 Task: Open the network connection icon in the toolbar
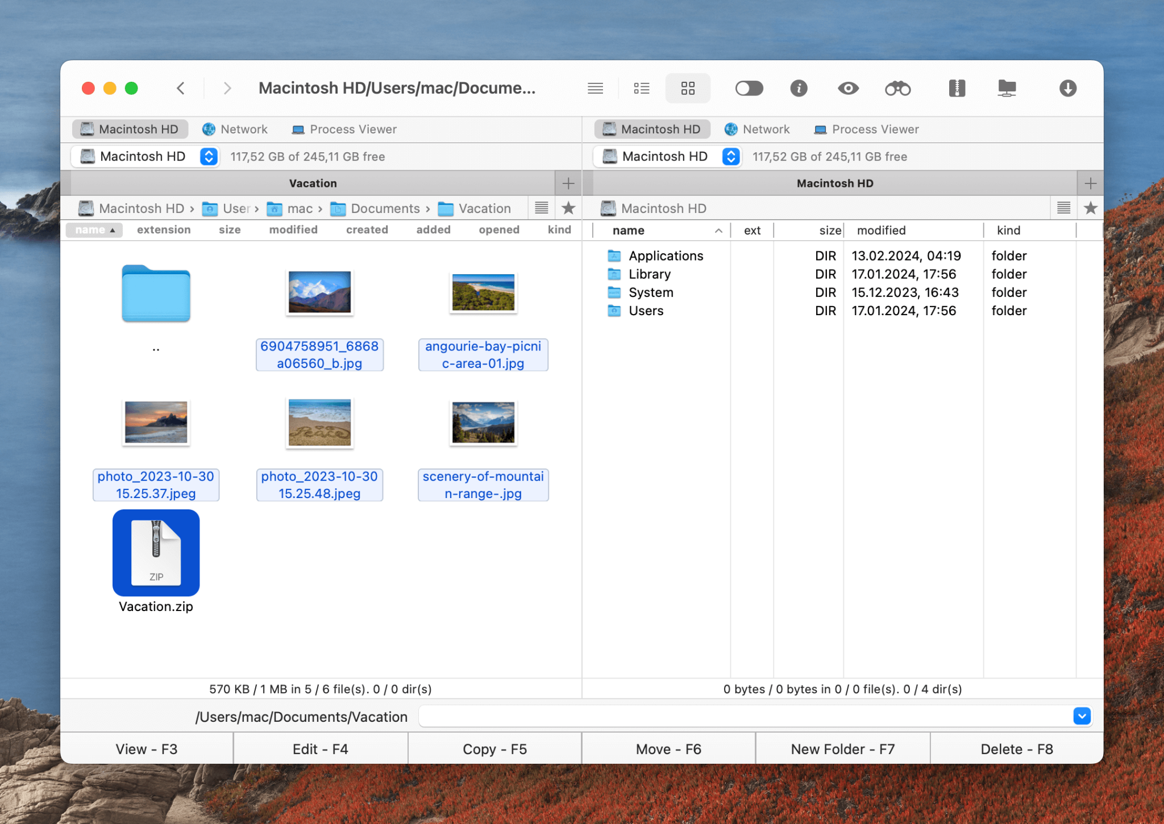coord(1007,88)
